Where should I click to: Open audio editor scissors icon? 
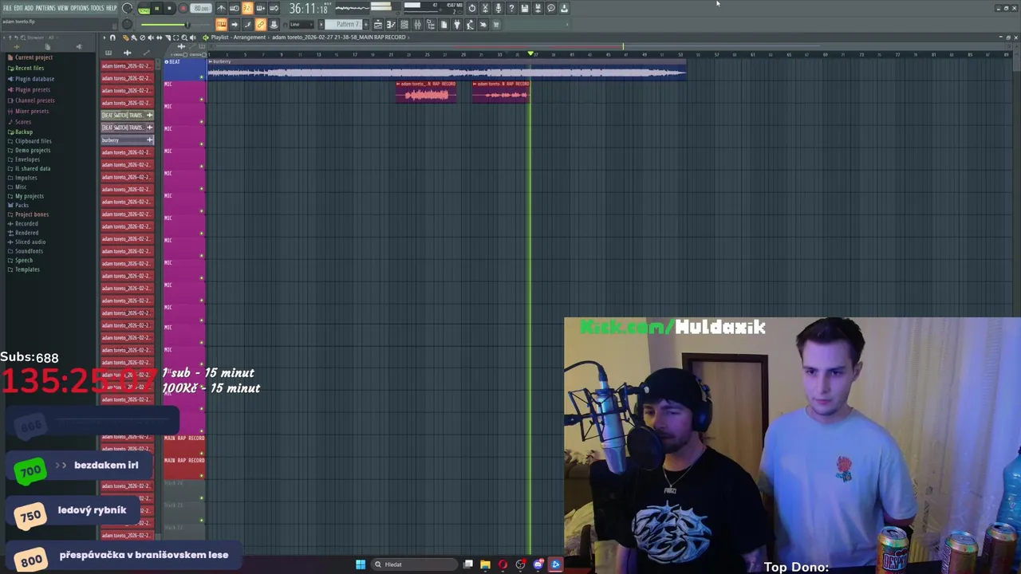tap(485, 9)
